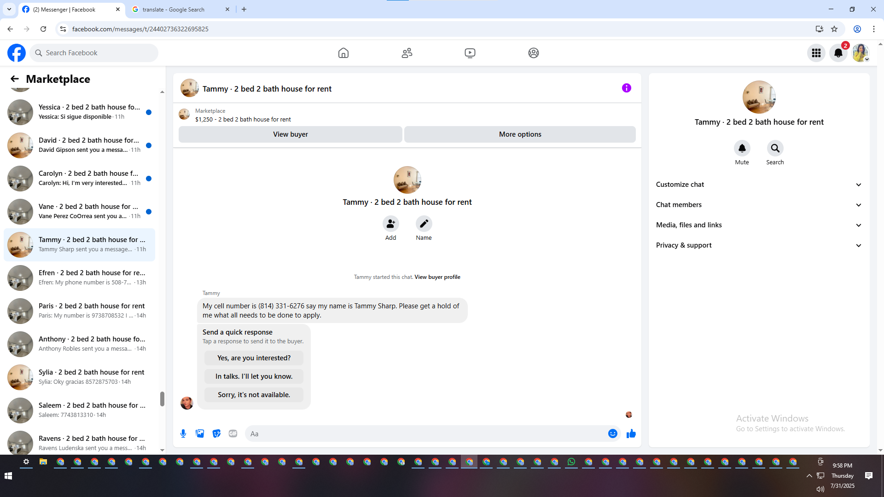Expand Privacy & support section
The image size is (884, 497).
pos(759,245)
